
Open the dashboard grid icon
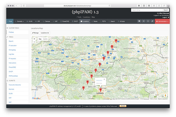[x=139, y=21]
